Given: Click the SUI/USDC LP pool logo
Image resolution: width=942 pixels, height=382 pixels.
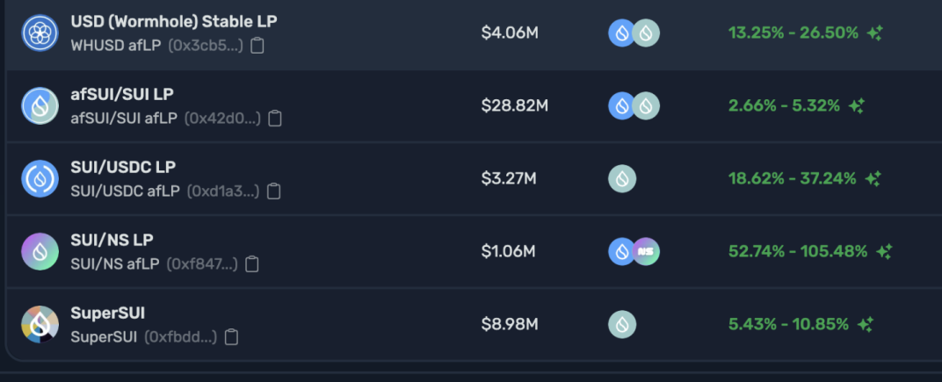Looking at the screenshot, I should pos(40,178).
